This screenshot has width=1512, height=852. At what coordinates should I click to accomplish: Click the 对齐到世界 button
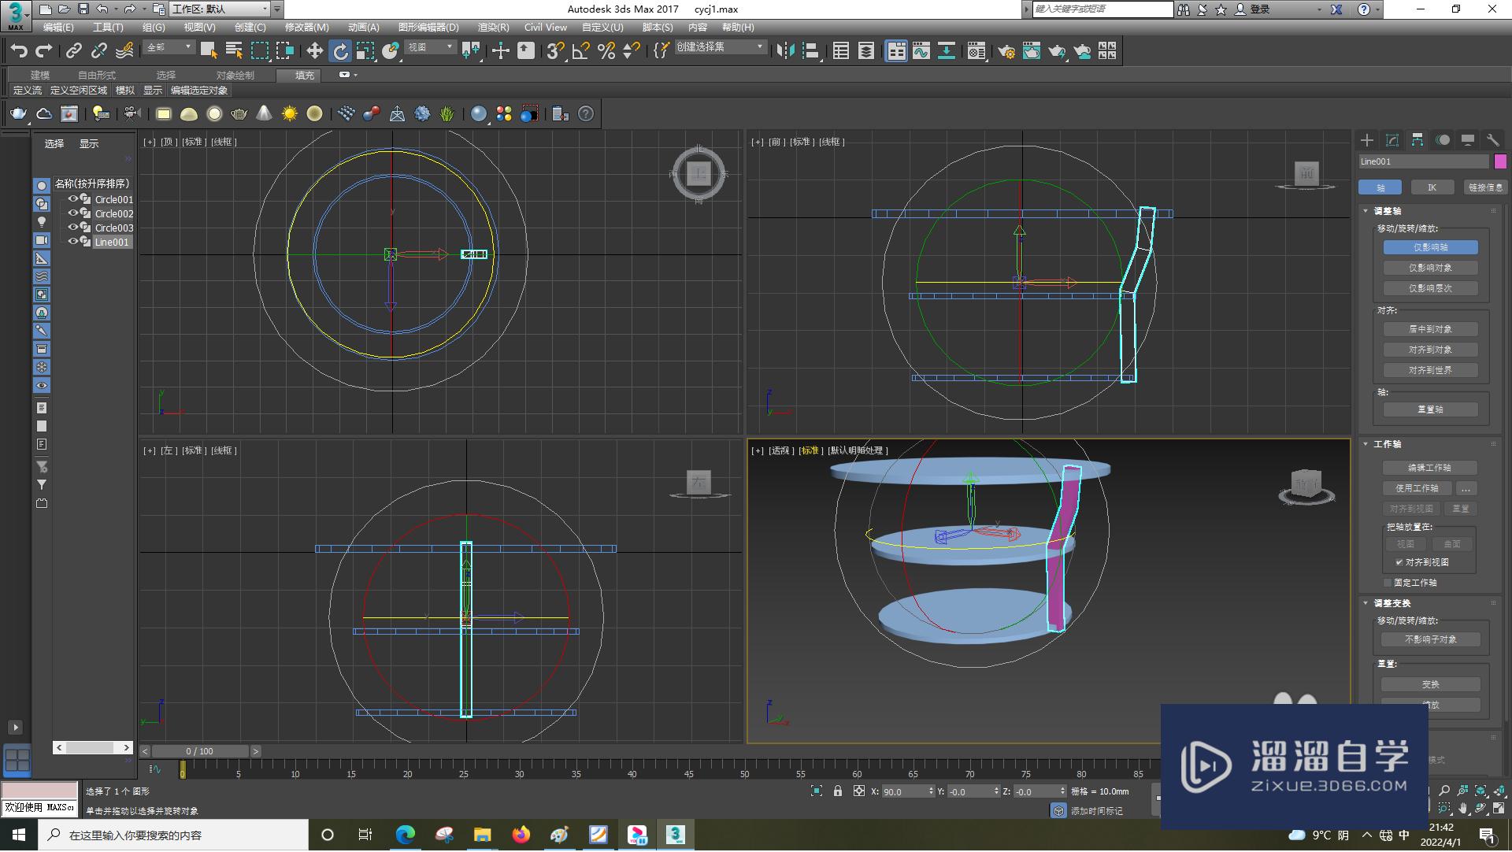click(1430, 370)
